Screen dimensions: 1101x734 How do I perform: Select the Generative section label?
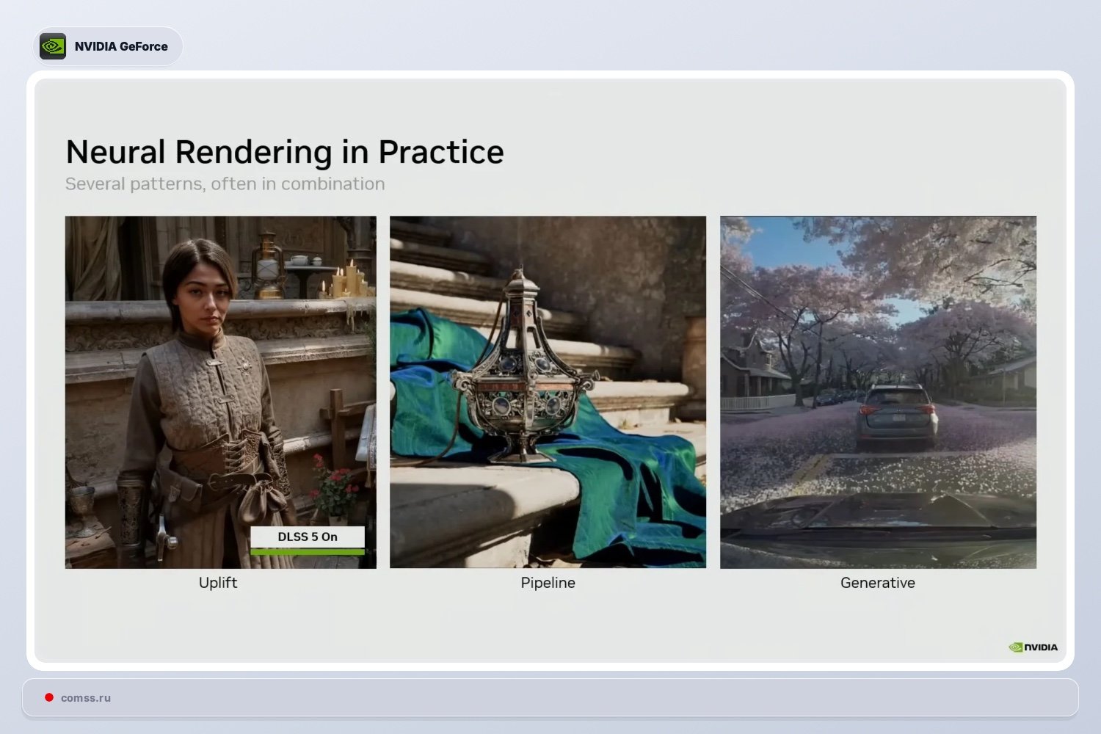(877, 582)
